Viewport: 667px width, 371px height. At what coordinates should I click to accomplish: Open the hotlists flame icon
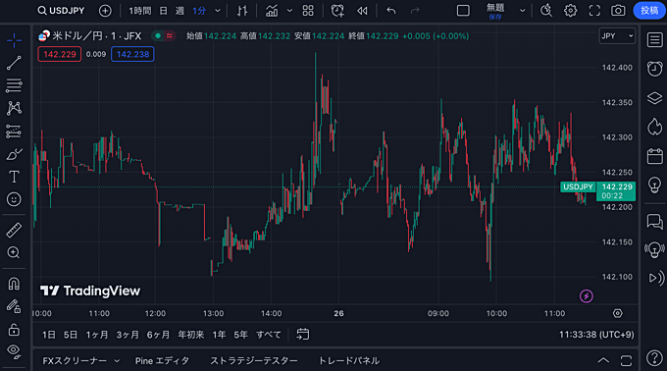654,127
